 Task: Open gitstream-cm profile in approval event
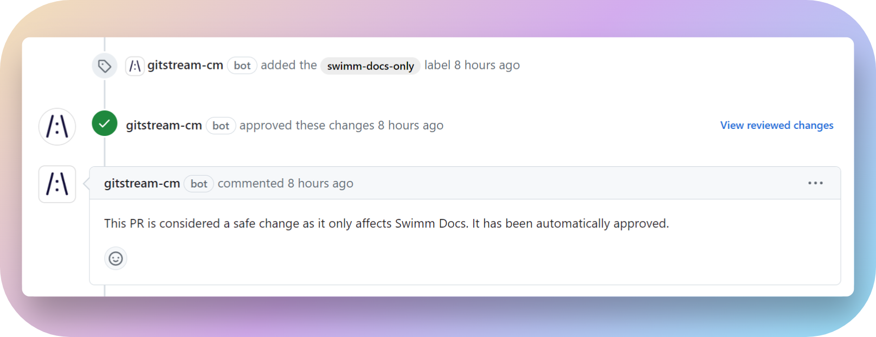pos(164,125)
